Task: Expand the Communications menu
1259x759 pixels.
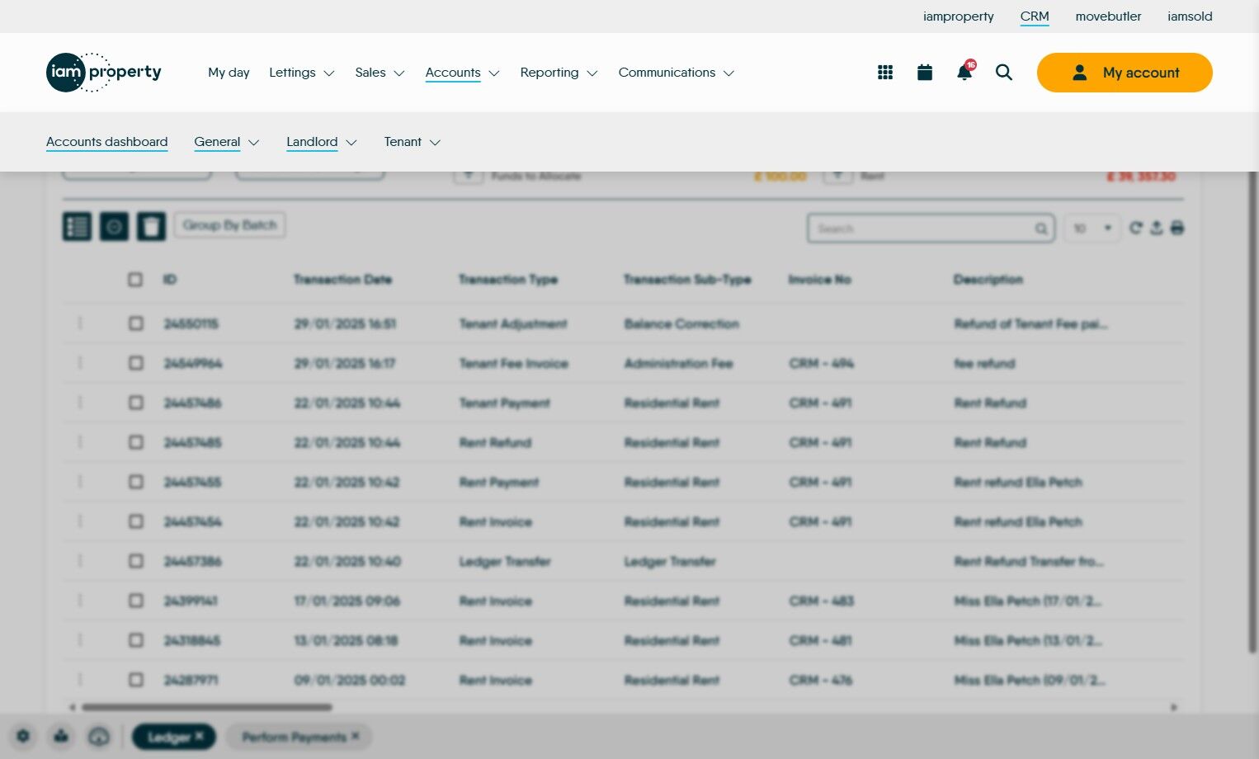Action: pos(677,73)
